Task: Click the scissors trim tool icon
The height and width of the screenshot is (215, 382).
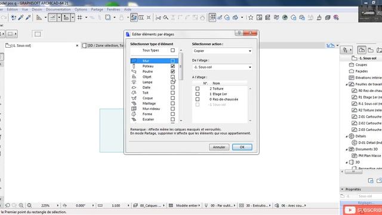Action: [158, 17]
